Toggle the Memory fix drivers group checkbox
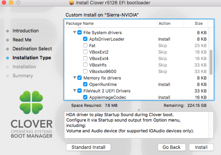This screenshot has height=155, width=221. 80,78
